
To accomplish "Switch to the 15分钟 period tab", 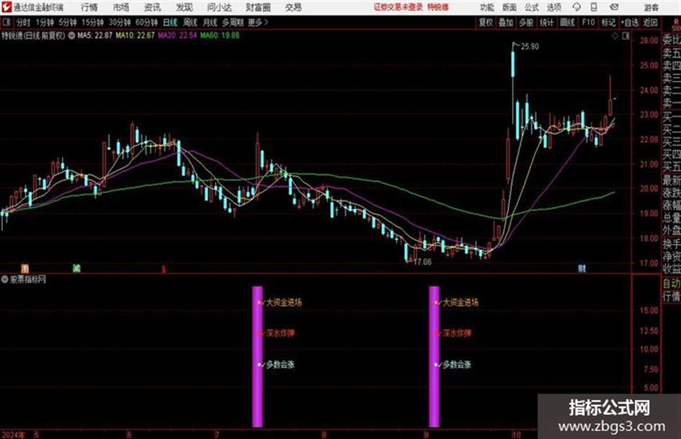I will 93,22.
